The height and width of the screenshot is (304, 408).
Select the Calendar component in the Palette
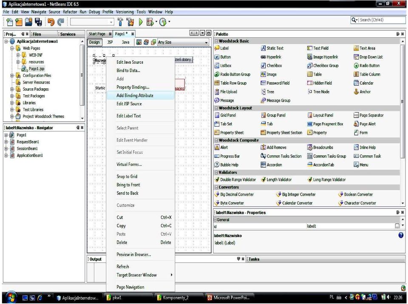363,83
